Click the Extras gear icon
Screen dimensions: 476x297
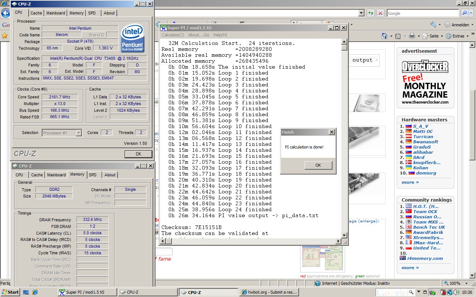pyautogui.click(x=448, y=36)
